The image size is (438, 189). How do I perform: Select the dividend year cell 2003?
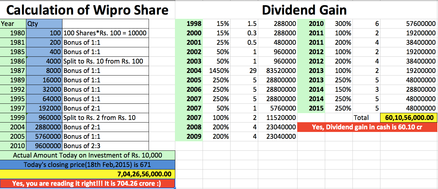(189, 61)
